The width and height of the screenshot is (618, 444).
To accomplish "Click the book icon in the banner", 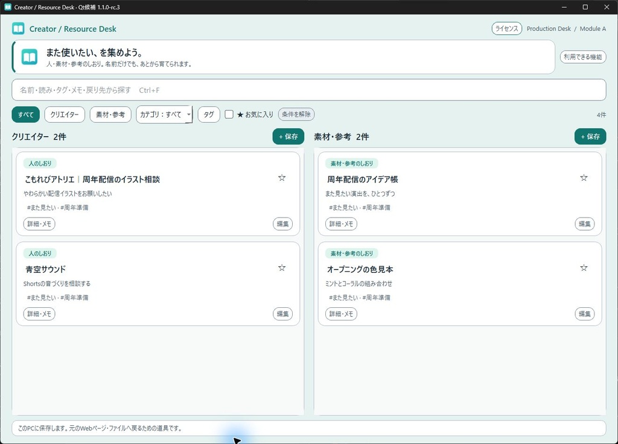I will click(30, 57).
